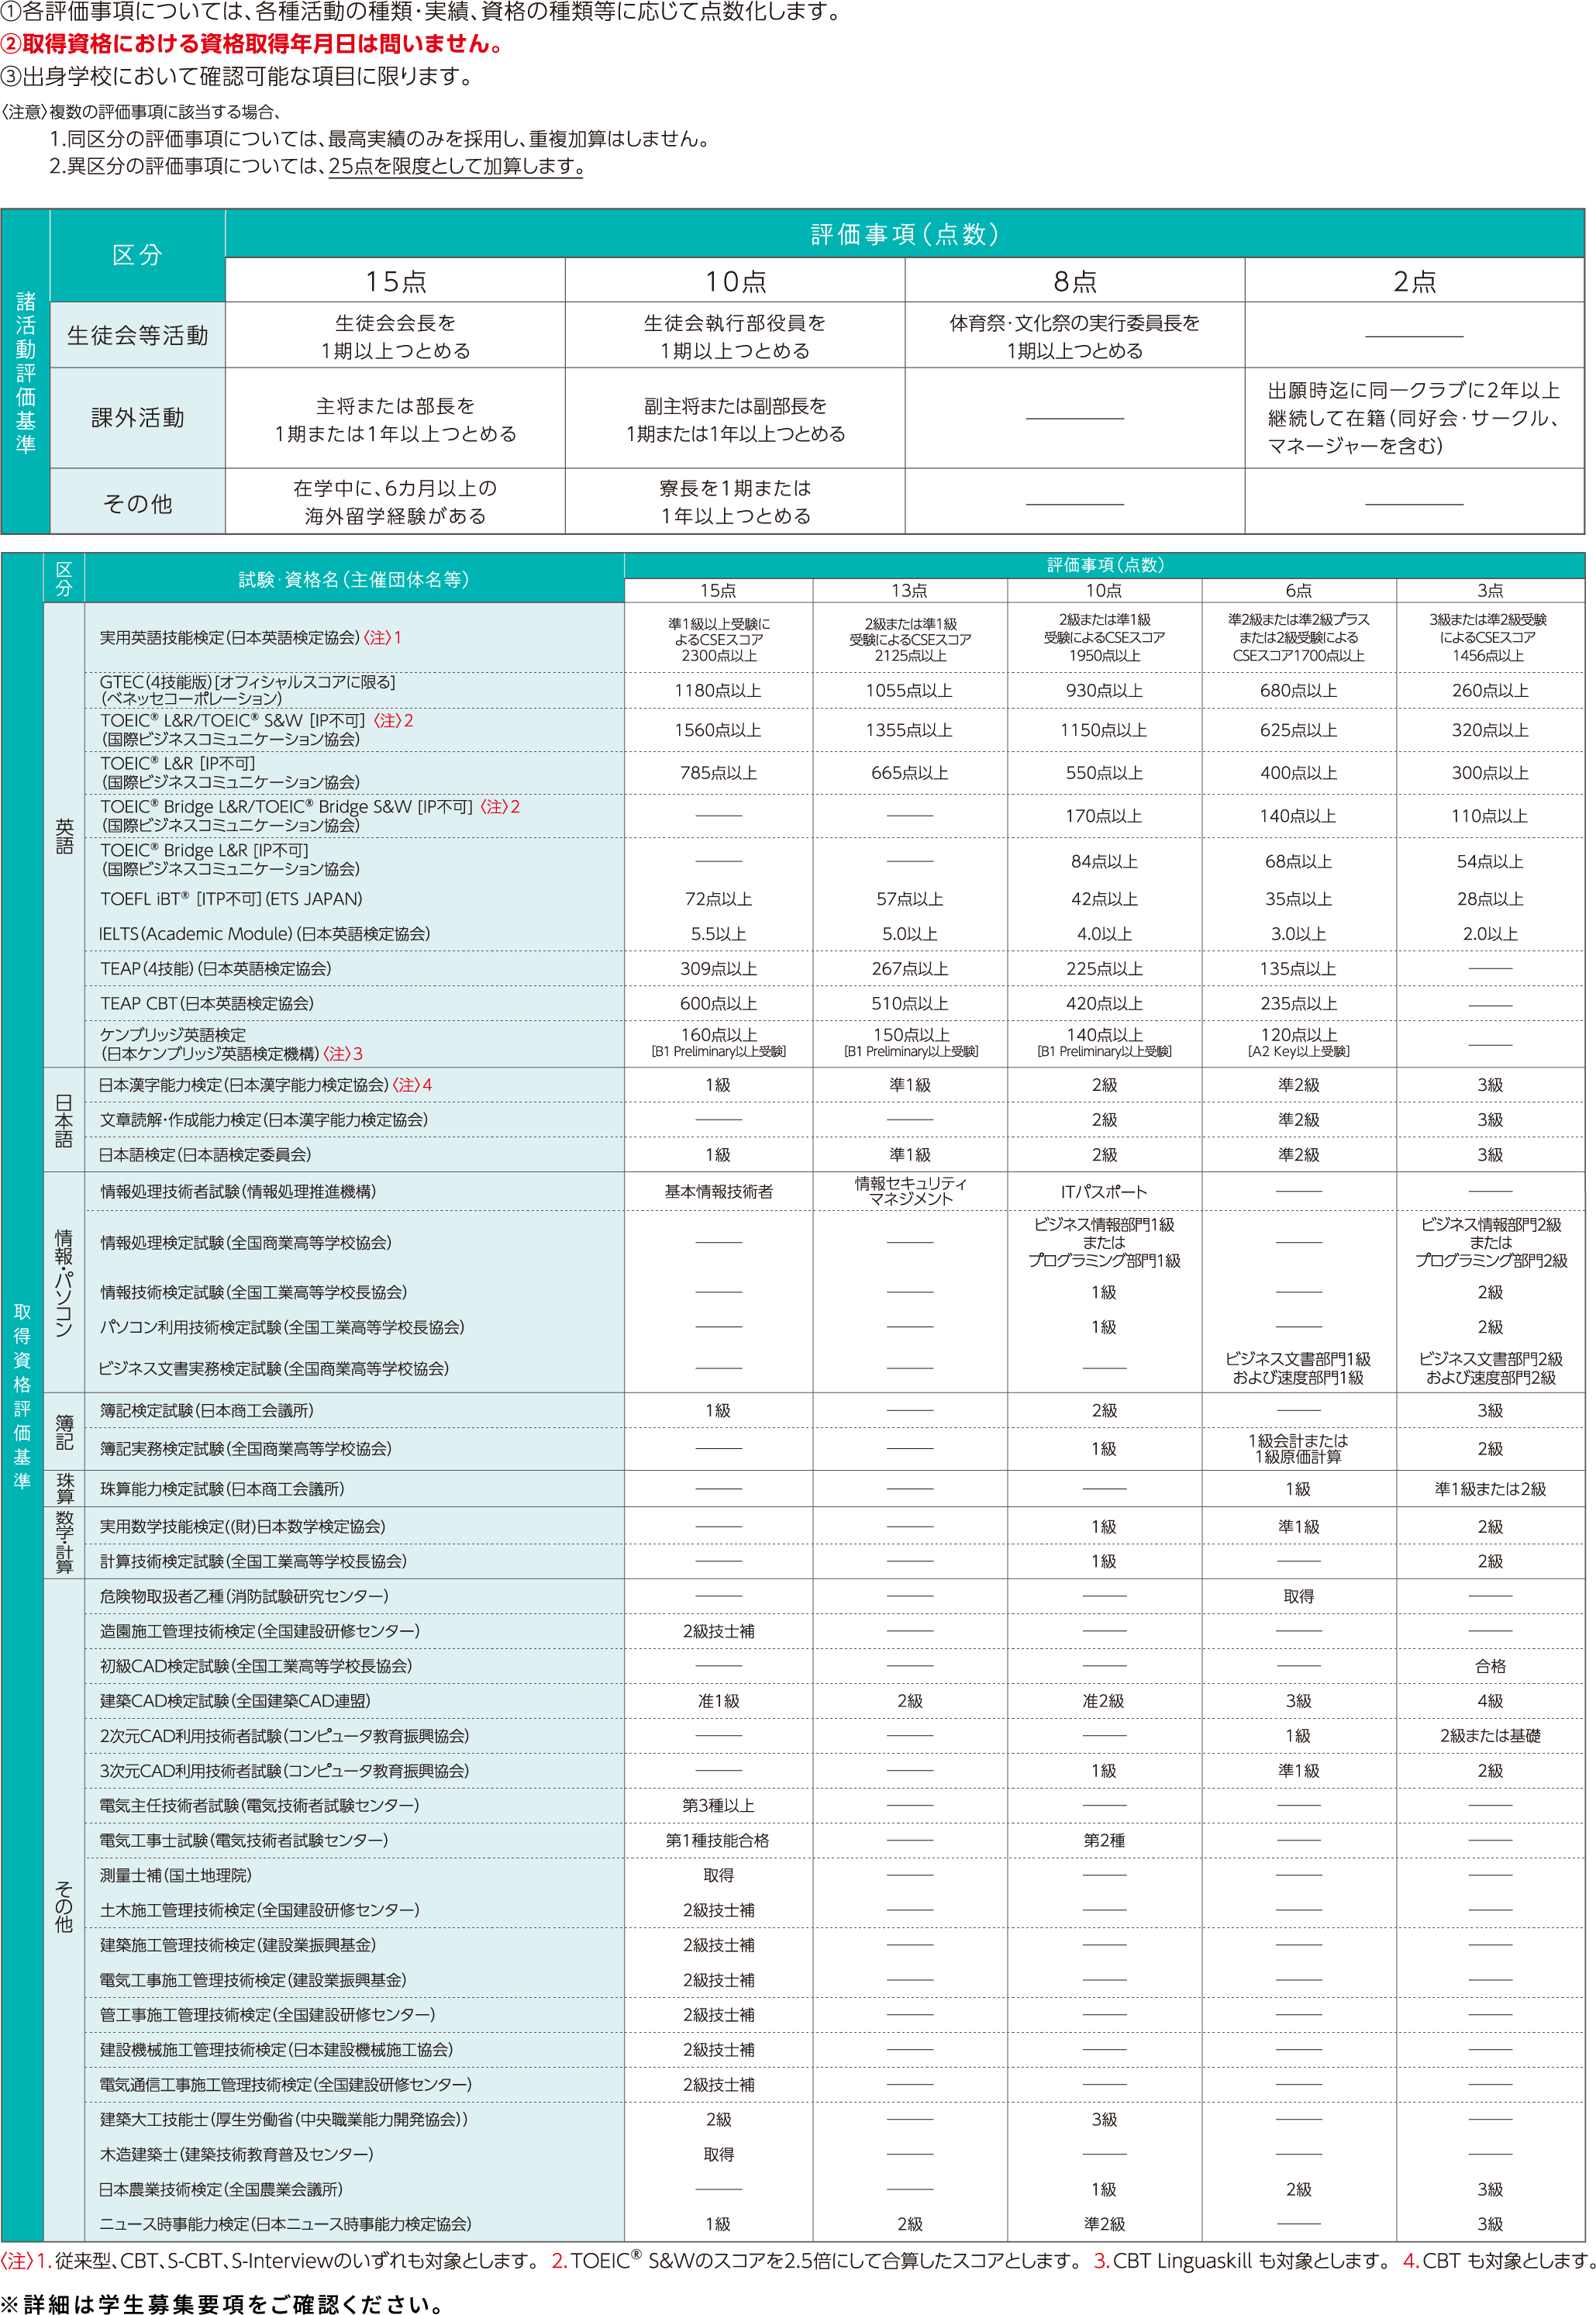Click the '体育祭・文化祭の実行委員長を' cell

click(x=1075, y=323)
